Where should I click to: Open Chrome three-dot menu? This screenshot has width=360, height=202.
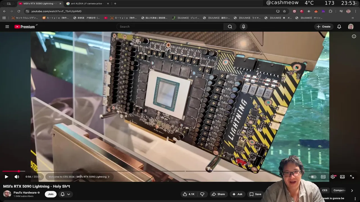[355, 11]
